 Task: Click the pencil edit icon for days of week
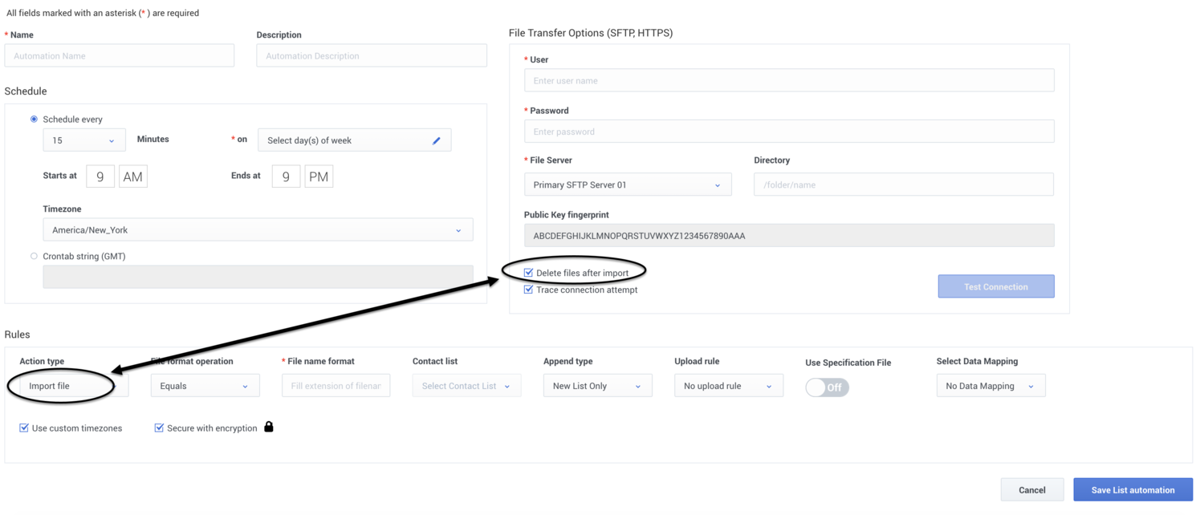[x=437, y=140]
